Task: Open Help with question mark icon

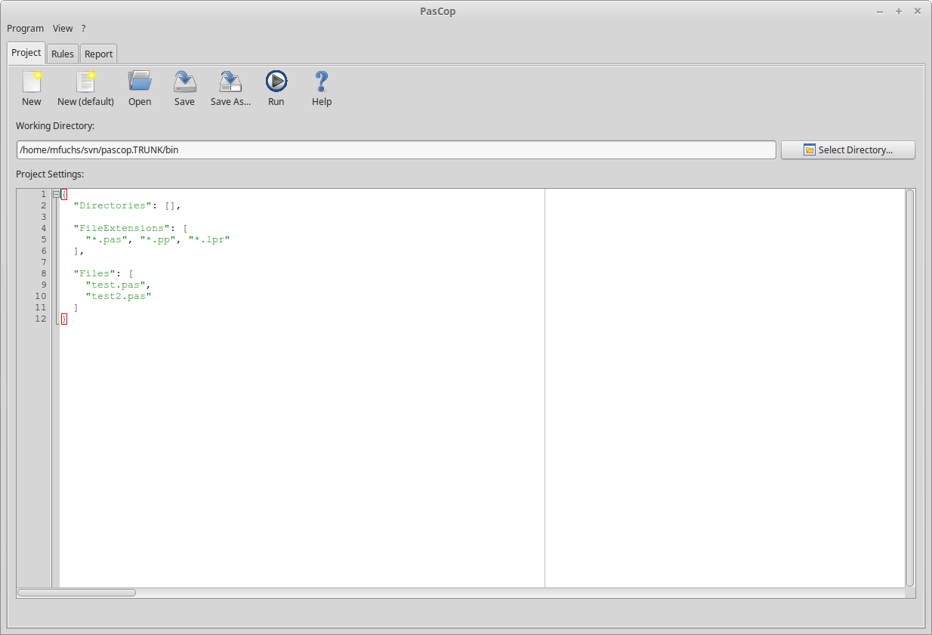Action: (322, 82)
